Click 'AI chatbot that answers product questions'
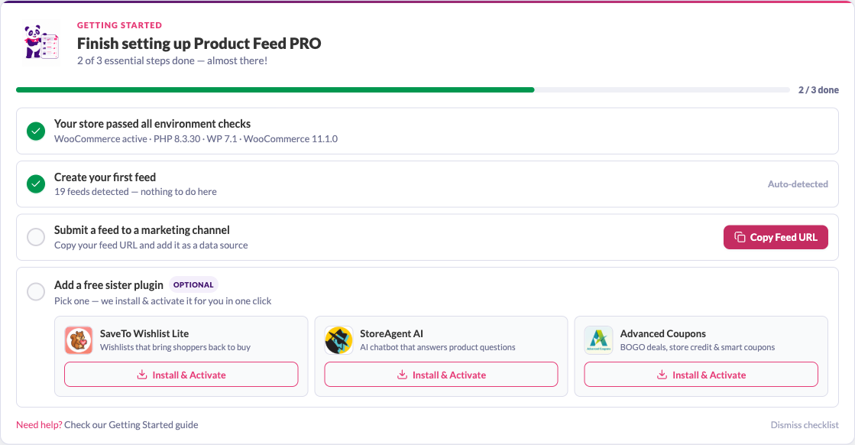The image size is (855, 445). coord(437,347)
